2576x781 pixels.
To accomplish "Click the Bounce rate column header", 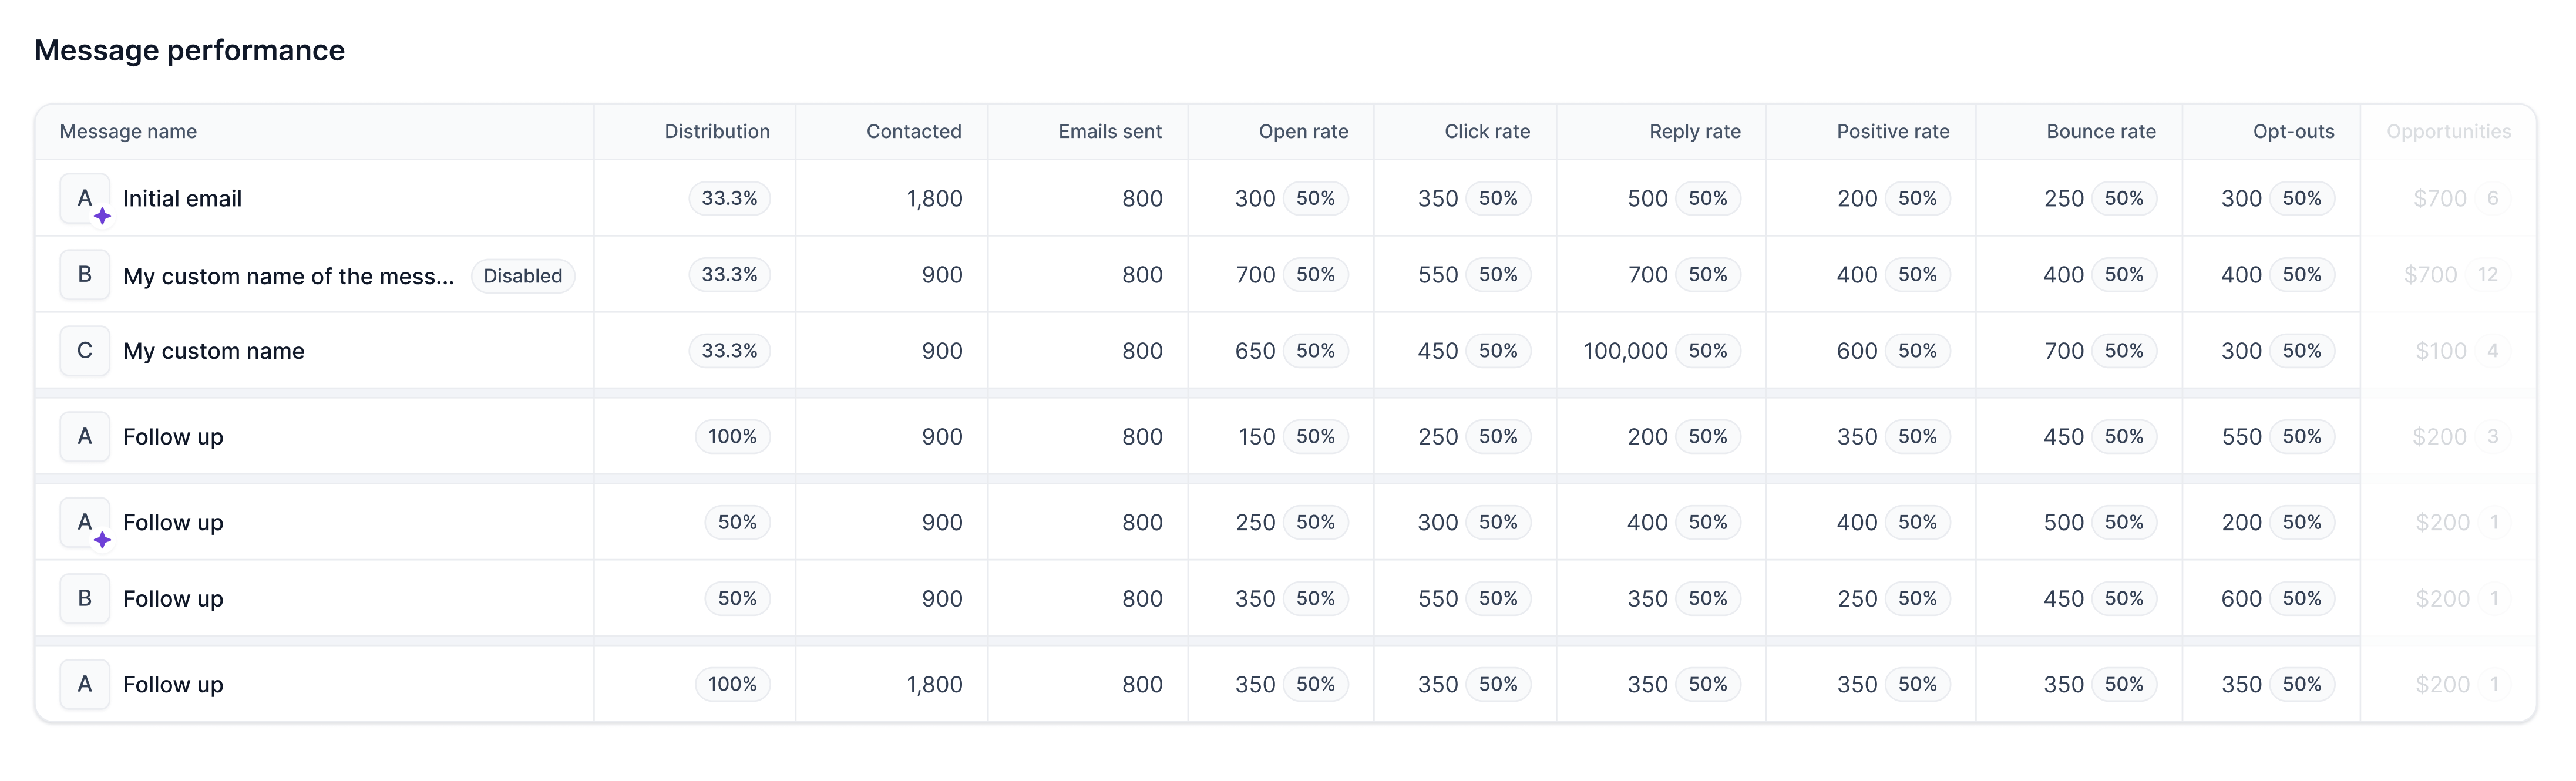I will (2100, 131).
